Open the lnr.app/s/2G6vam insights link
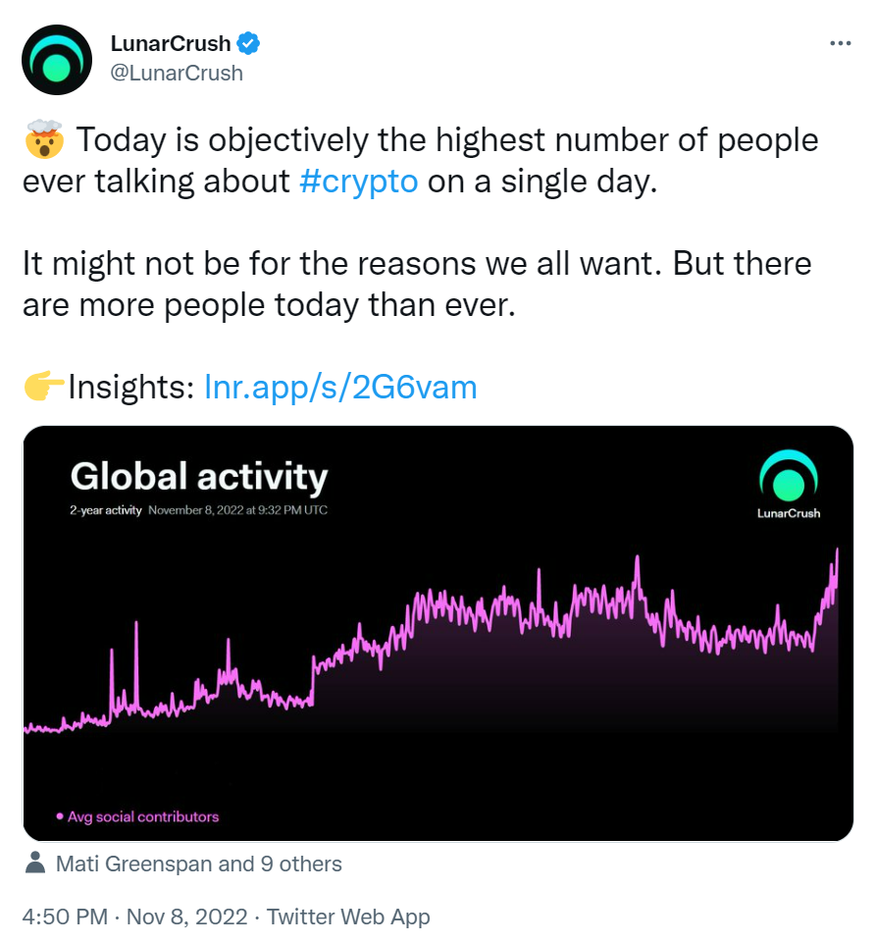Screen dimensions: 875x943 click(340, 388)
